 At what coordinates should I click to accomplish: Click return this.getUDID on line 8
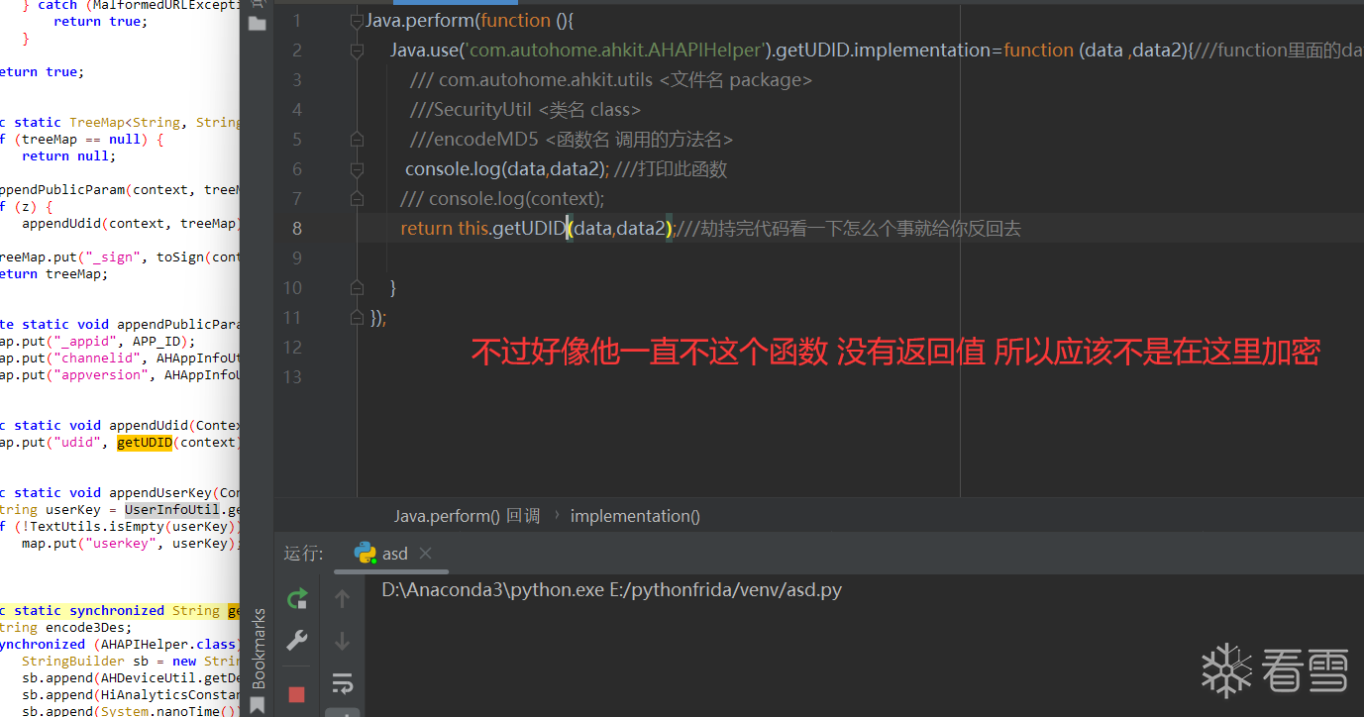click(x=482, y=229)
